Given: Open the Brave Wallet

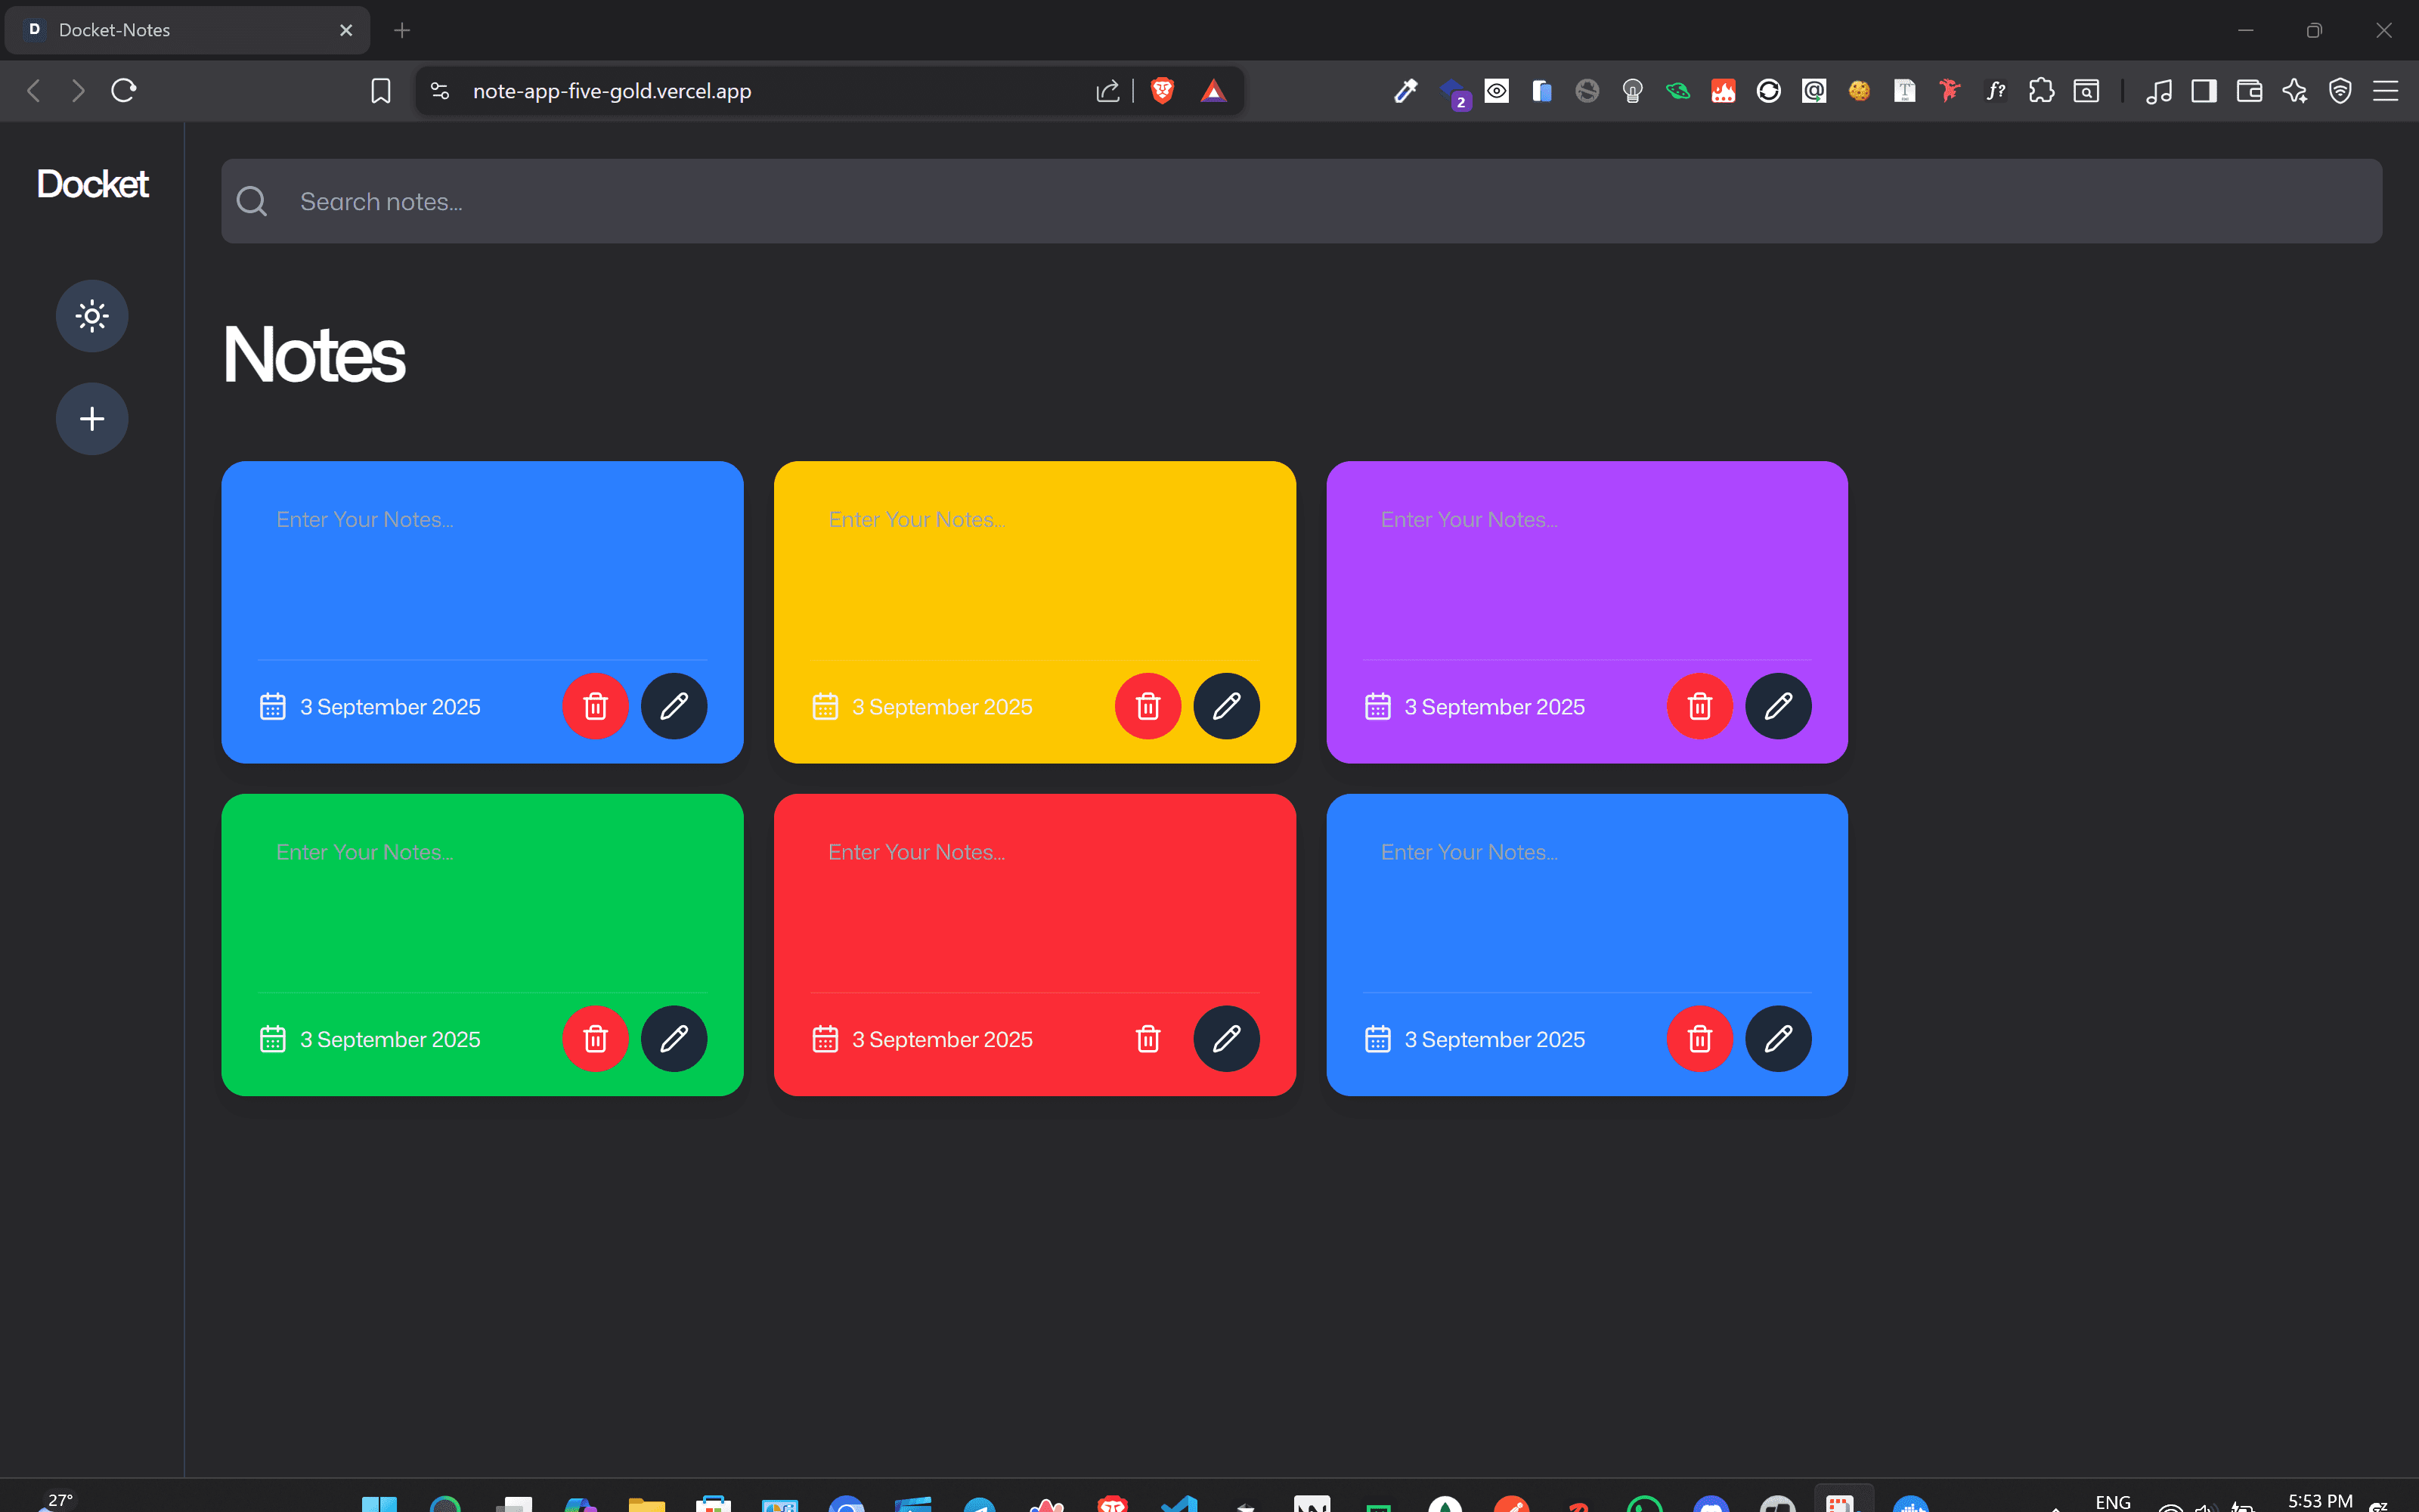Looking at the screenshot, I should click(x=2249, y=91).
